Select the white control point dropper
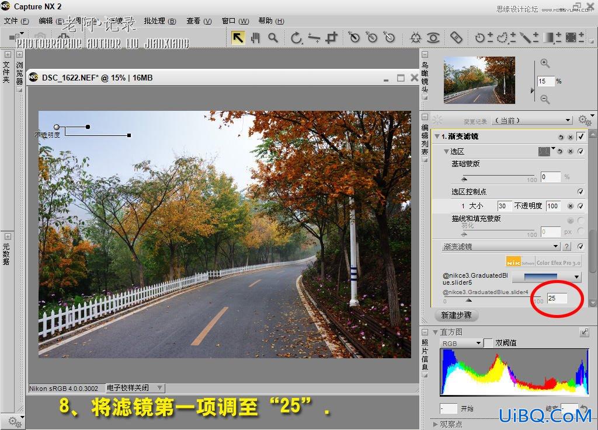Image resolution: width=598 pixels, height=430 pixels. click(390, 37)
